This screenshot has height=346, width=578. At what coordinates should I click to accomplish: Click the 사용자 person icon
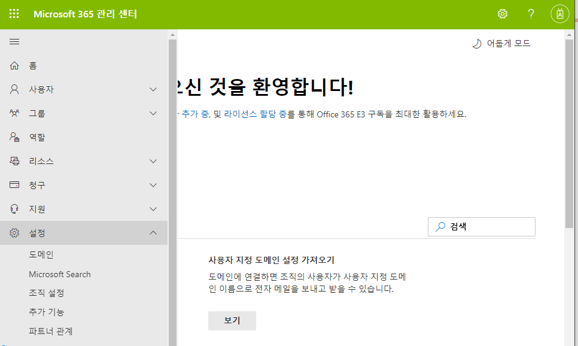coord(14,89)
